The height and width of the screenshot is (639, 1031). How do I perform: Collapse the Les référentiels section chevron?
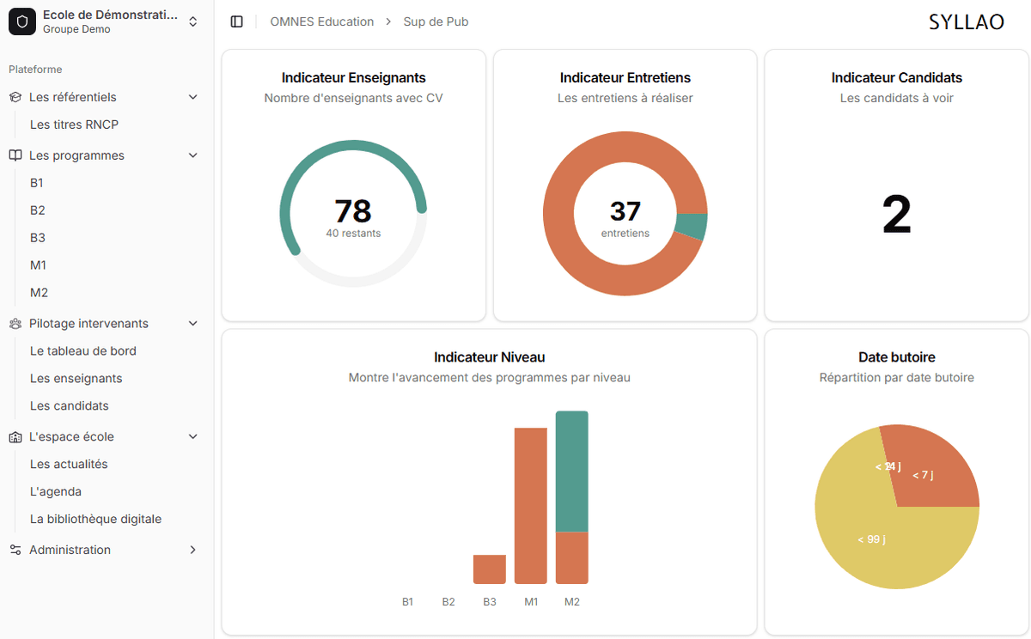192,97
